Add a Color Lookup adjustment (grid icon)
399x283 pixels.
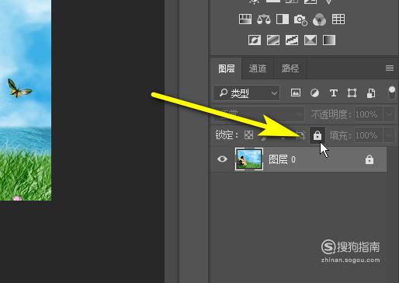(338, 19)
